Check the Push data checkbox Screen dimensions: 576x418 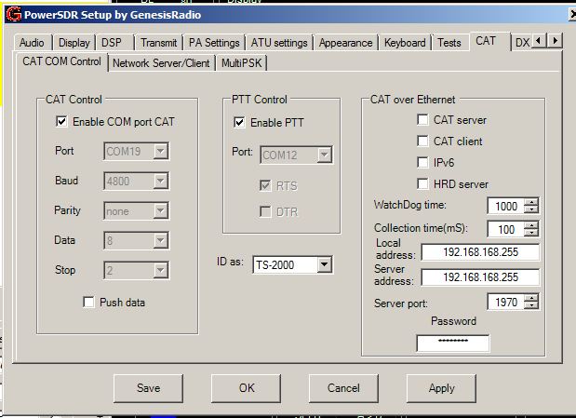tap(88, 303)
